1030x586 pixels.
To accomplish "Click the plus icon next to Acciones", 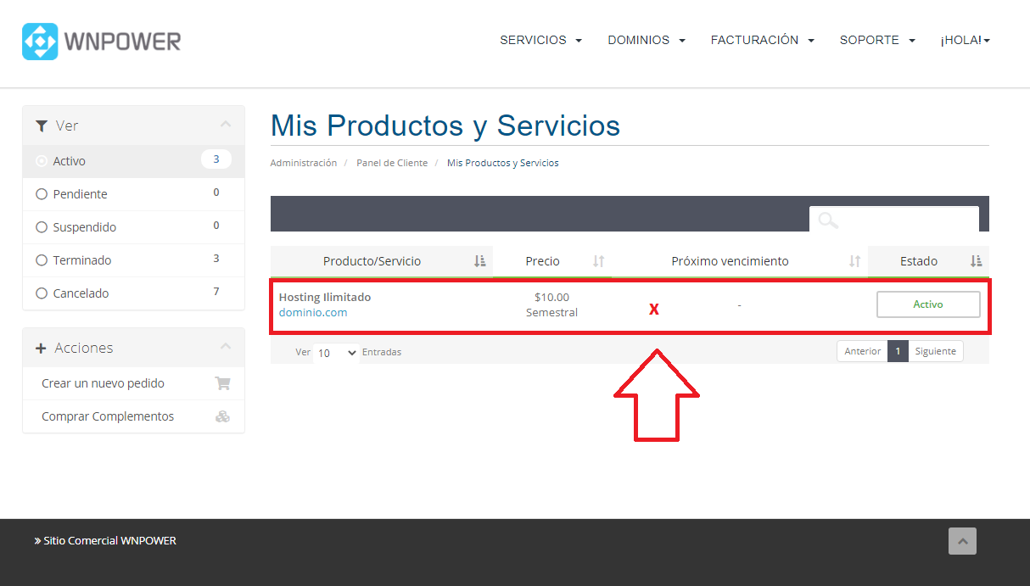I will (41, 349).
